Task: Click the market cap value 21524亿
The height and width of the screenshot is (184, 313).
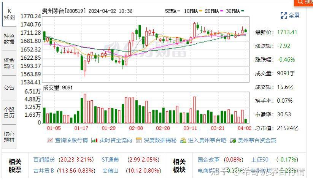Action: pyautogui.click(x=288, y=128)
